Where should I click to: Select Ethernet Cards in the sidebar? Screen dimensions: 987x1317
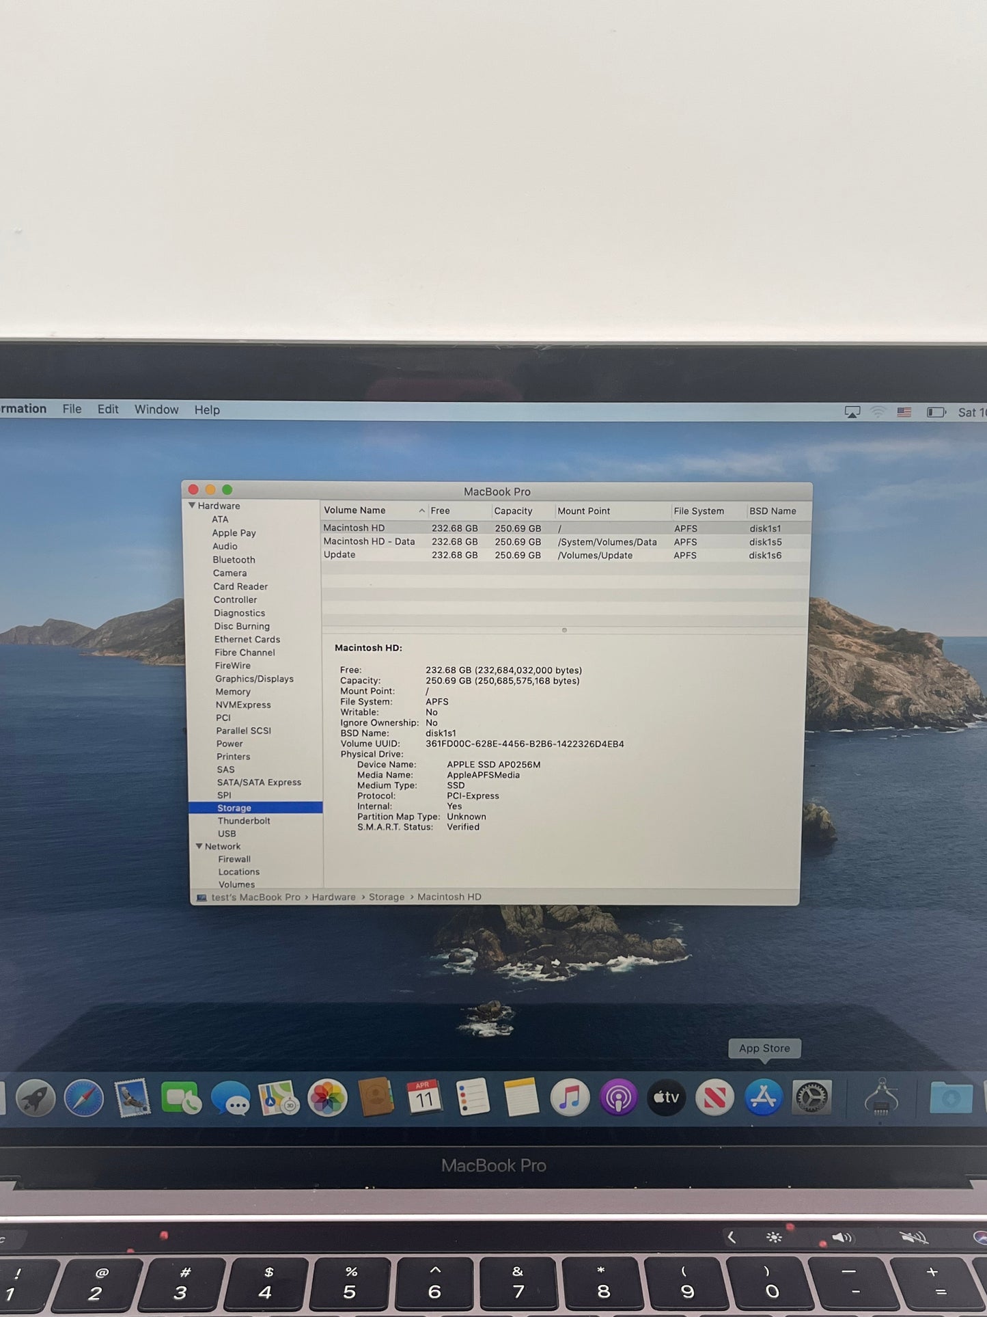point(247,640)
